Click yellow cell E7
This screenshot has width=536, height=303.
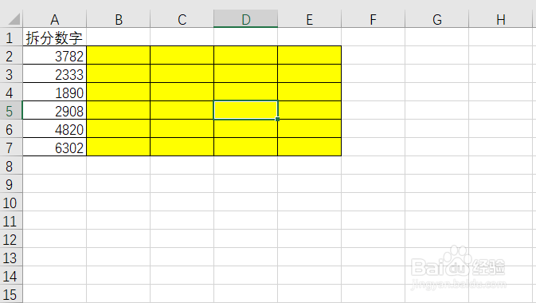click(309, 147)
